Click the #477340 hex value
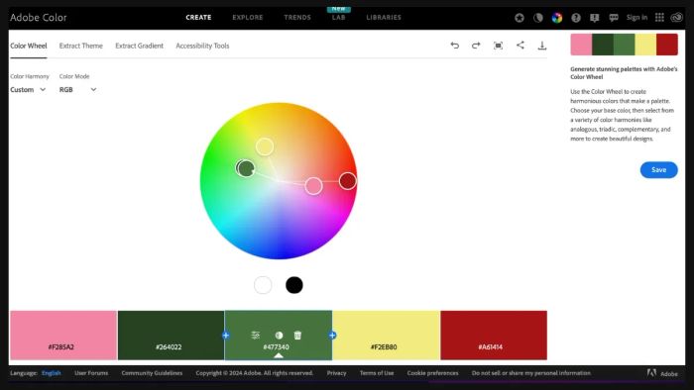 [276, 347]
